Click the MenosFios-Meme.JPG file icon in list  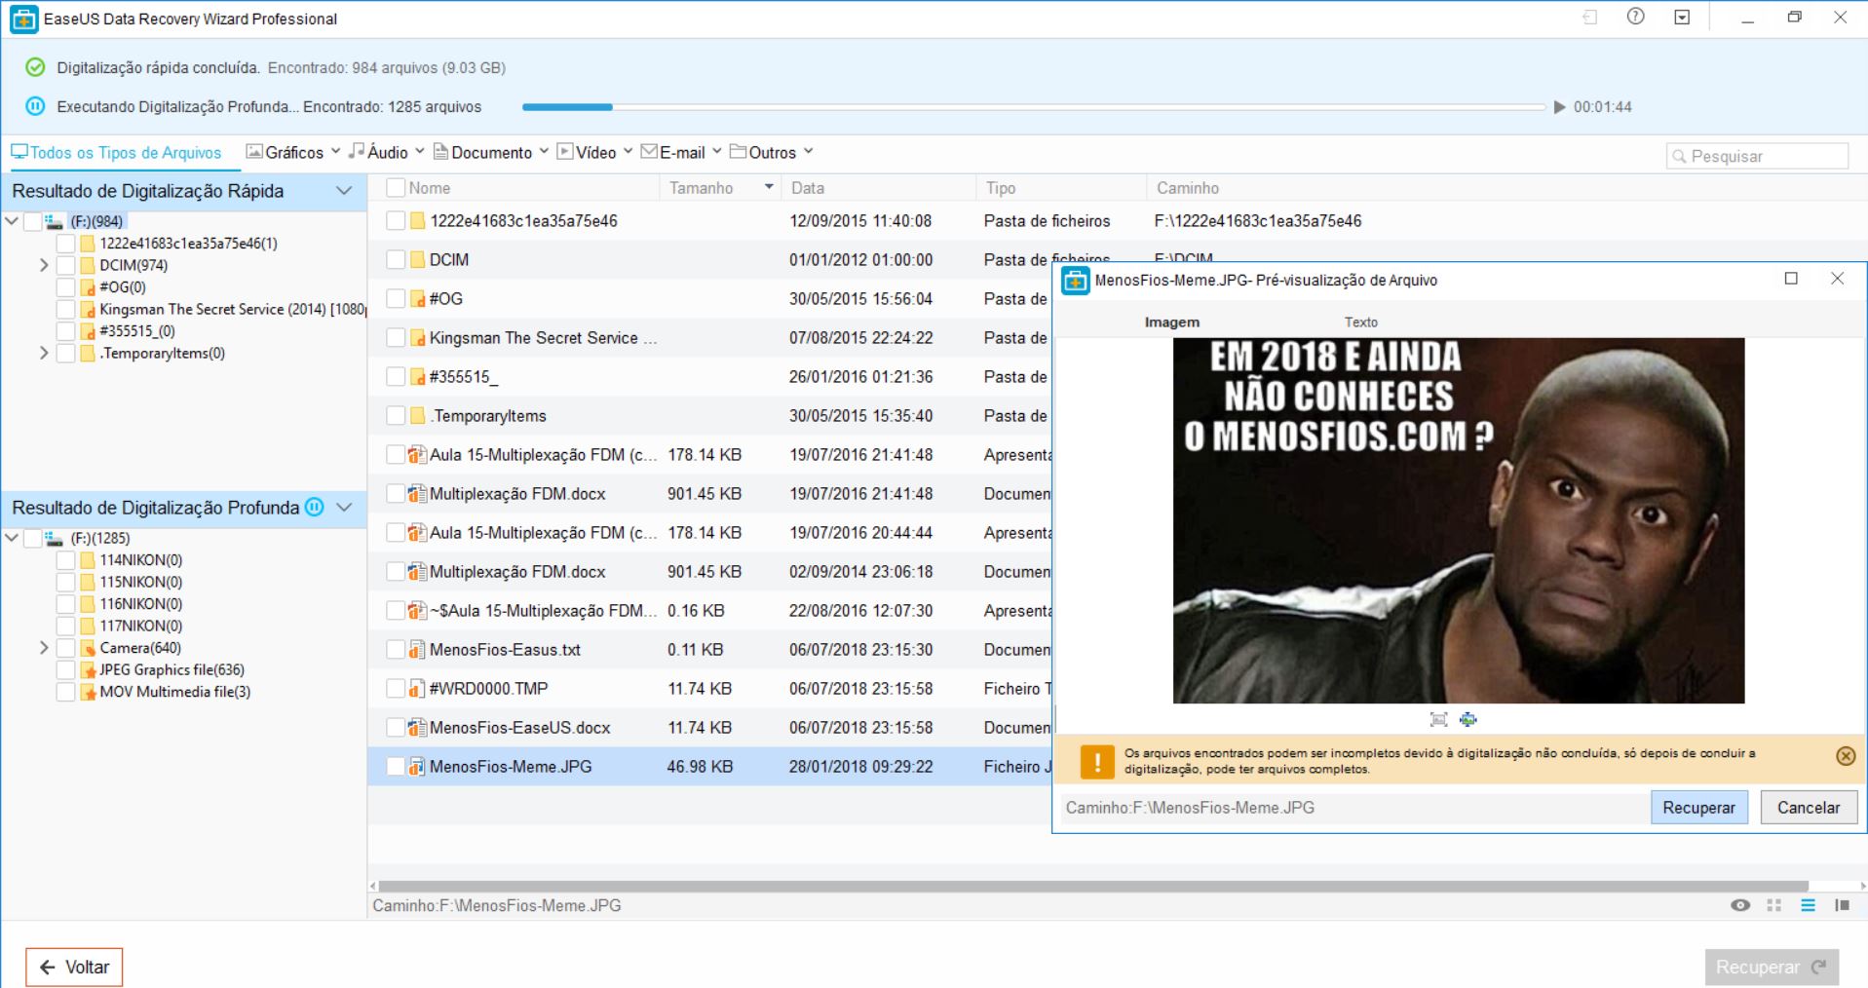click(x=417, y=767)
